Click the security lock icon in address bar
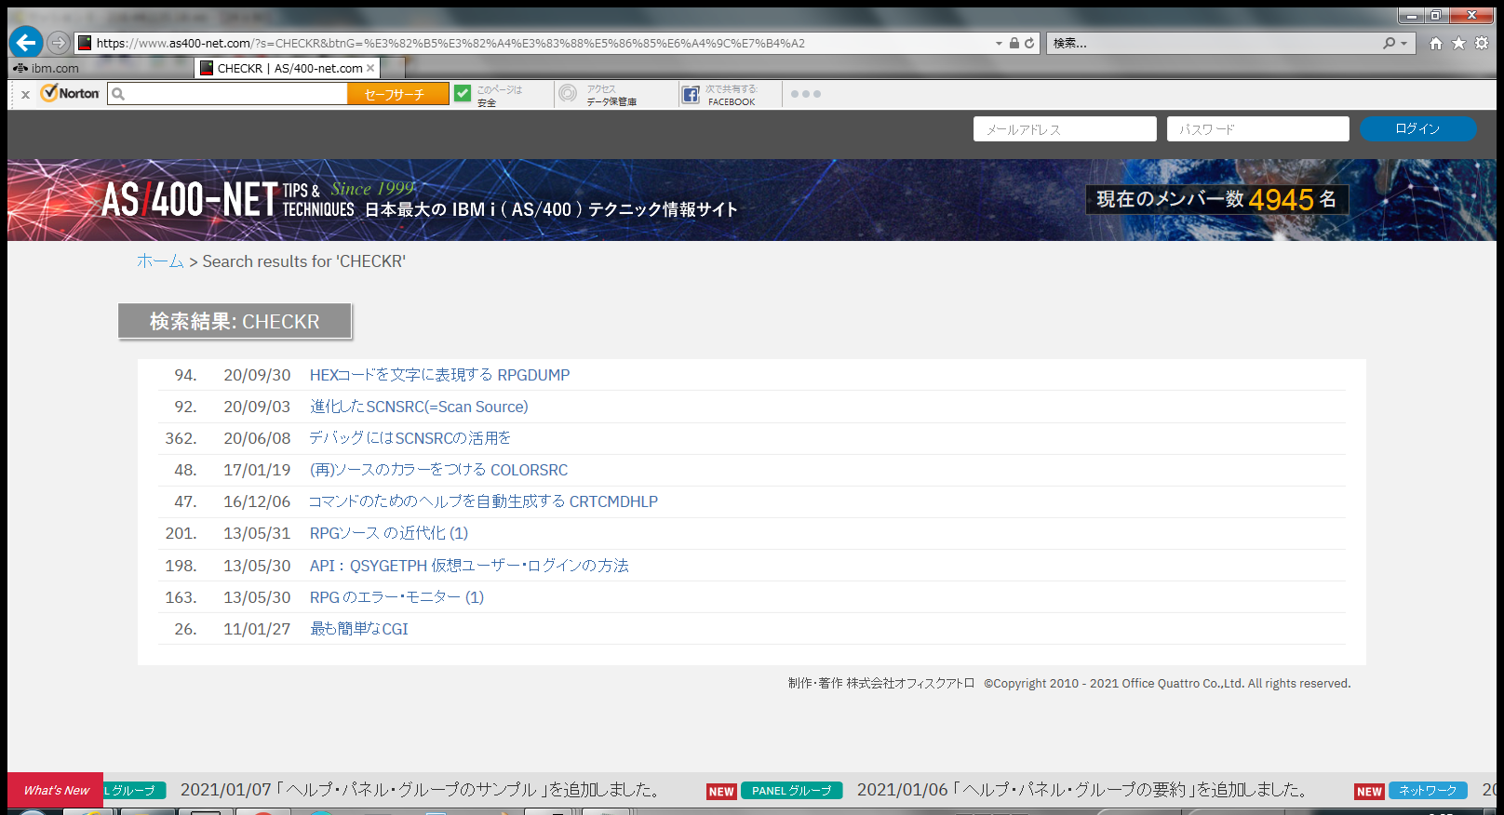The width and height of the screenshot is (1504, 815). coord(1014,43)
